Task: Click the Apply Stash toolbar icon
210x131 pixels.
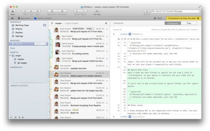Action: pyautogui.click(x=52, y=11)
